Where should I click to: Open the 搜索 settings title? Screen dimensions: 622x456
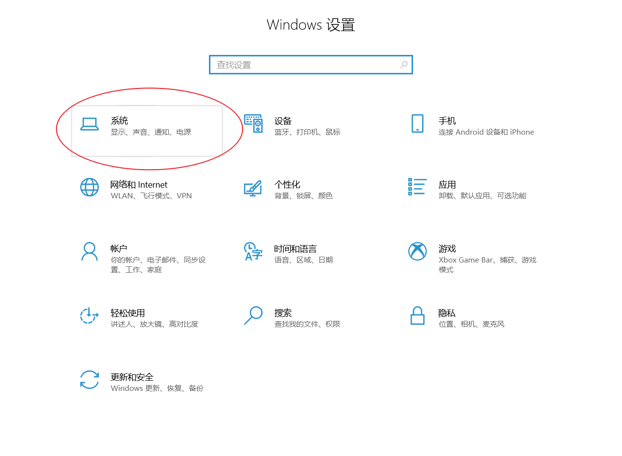[x=283, y=313]
